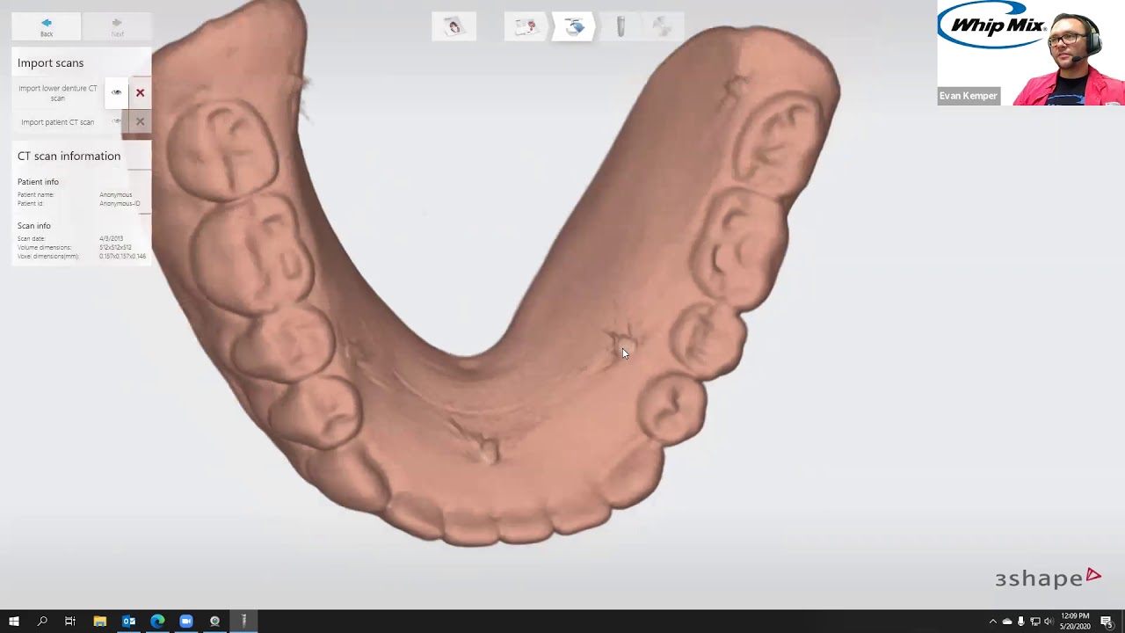Open the Windows notification center

pyautogui.click(x=1107, y=622)
